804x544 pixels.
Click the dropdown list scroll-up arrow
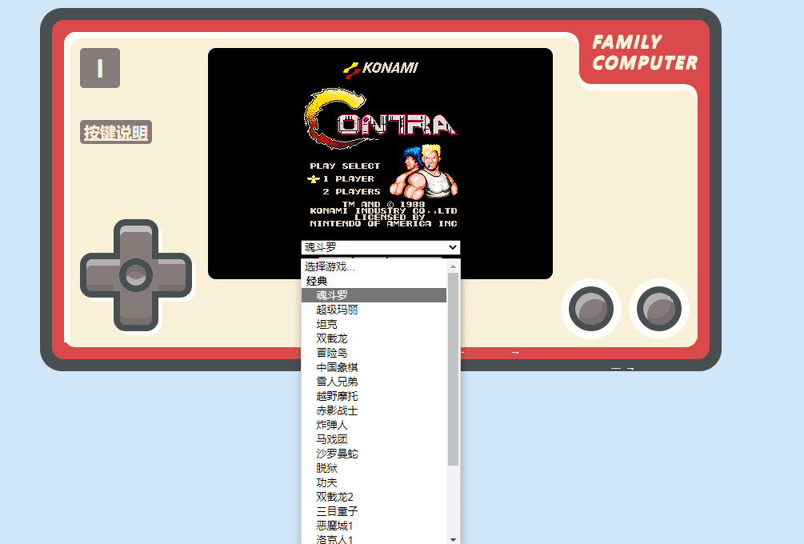[x=454, y=266]
